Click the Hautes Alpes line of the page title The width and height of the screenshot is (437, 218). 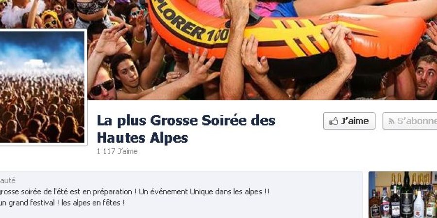(x=142, y=138)
